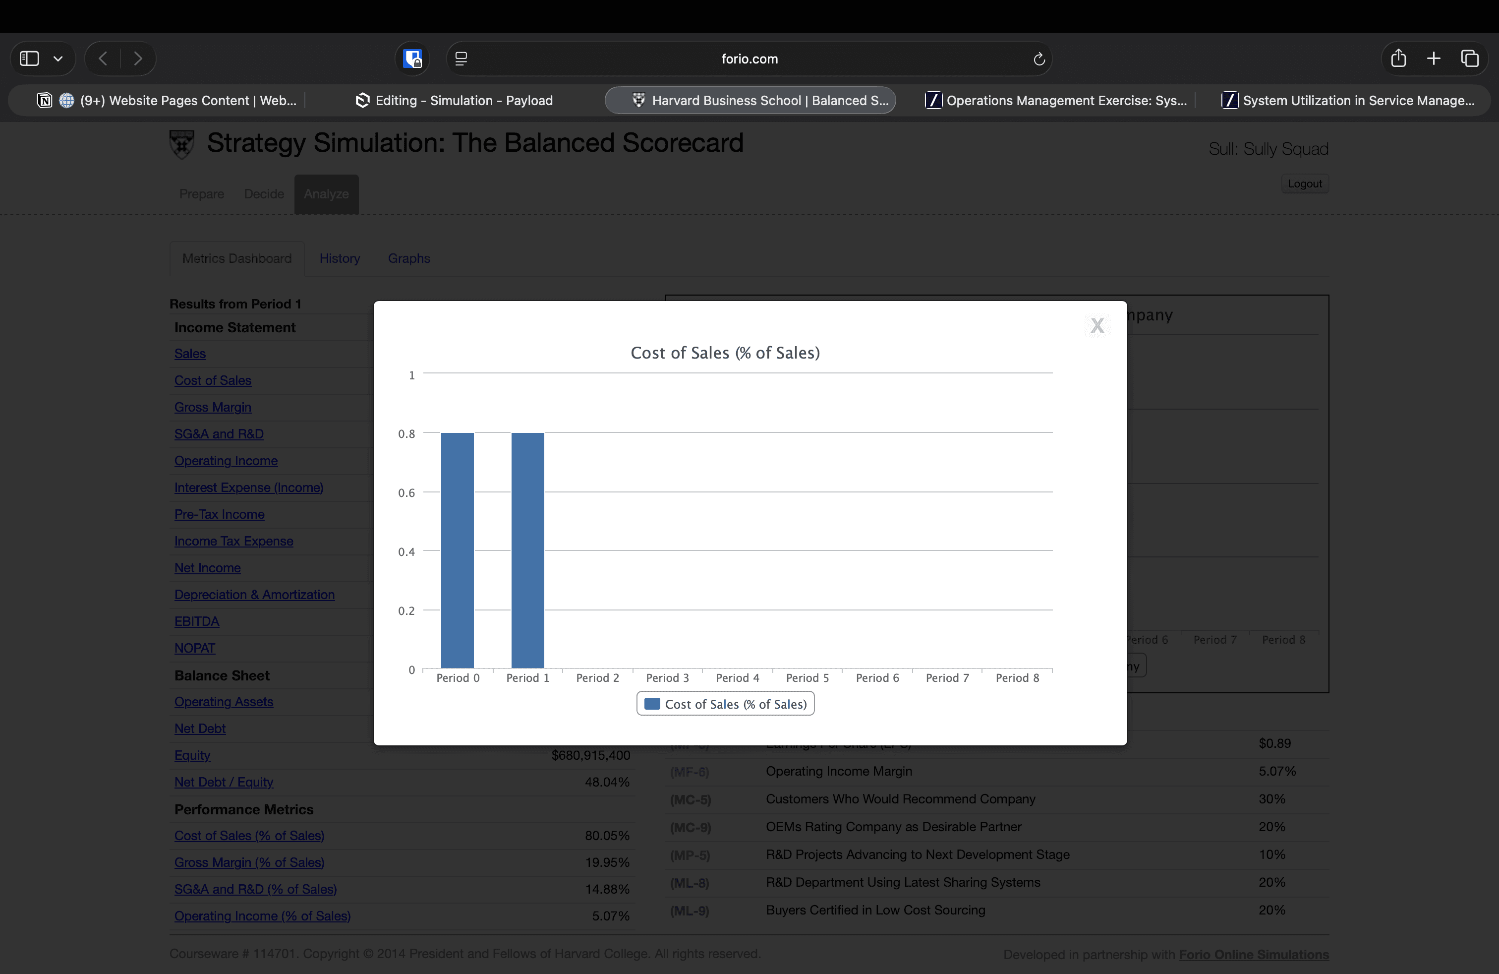This screenshot has height=974, width=1499.
Task: Click the Period 0 bar in chart
Action: pyautogui.click(x=457, y=549)
